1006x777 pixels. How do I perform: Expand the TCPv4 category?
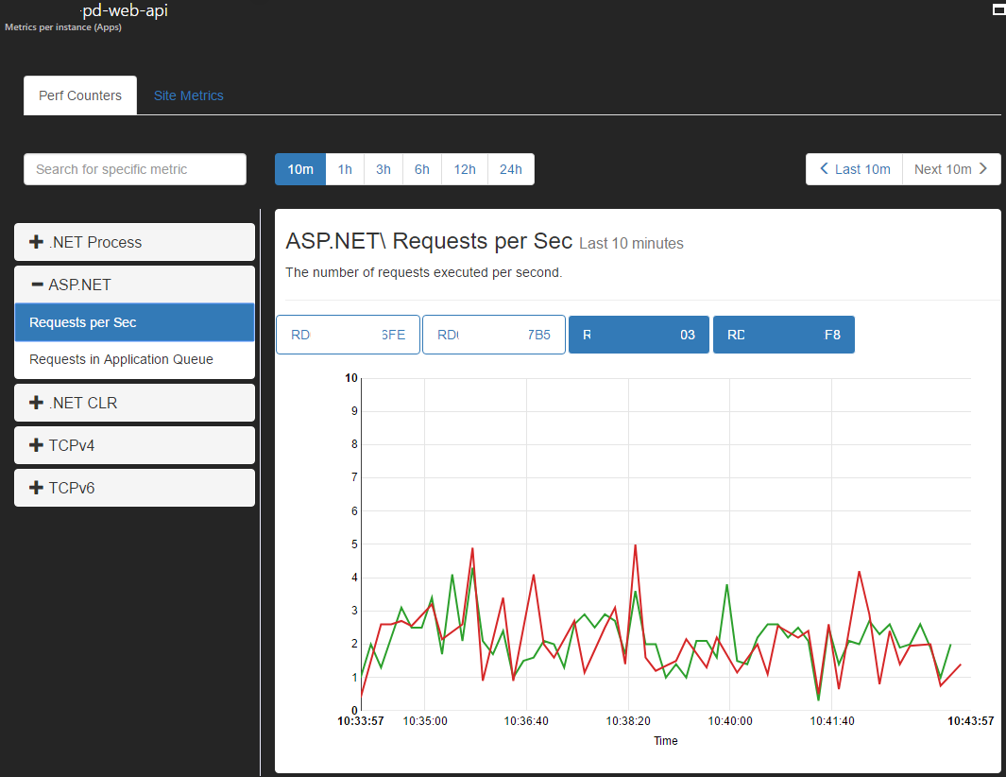click(x=135, y=445)
